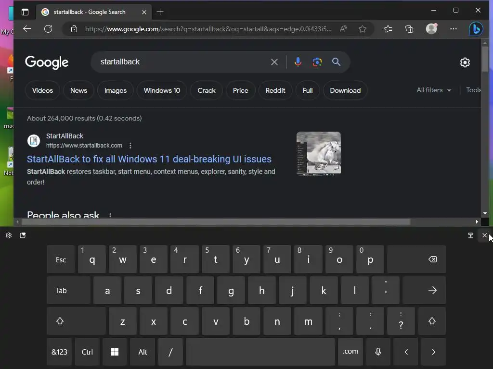Toggle the right Shift key
This screenshot has width=493, height=369.
(432, 321)
